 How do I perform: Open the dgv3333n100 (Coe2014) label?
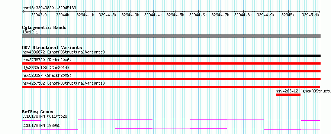[x=46, y=68]
